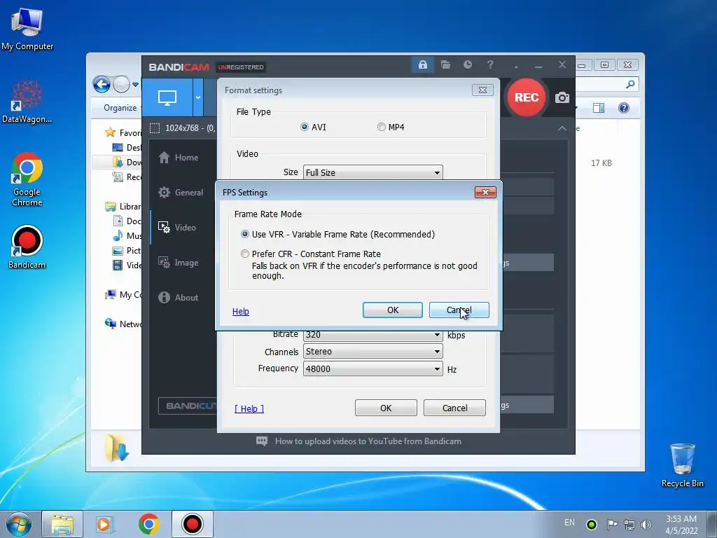Open the Frequency dropdown showing 48000
Image resolution: width=717 pixels, height=538 pixels.
click(373, 368)
